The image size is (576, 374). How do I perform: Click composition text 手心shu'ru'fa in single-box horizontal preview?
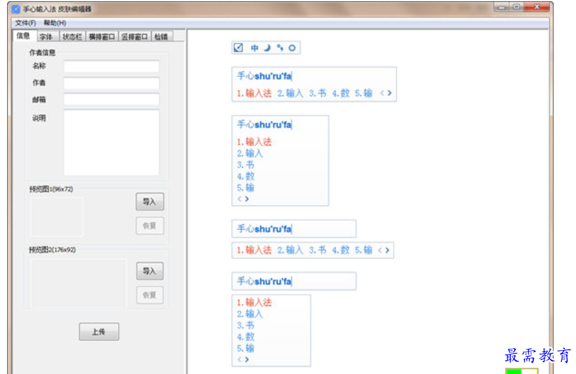[x=264, y=76]
